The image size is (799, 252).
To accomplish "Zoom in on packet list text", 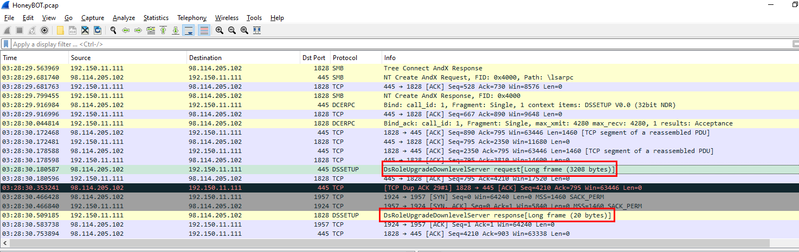I will (220, 30).
